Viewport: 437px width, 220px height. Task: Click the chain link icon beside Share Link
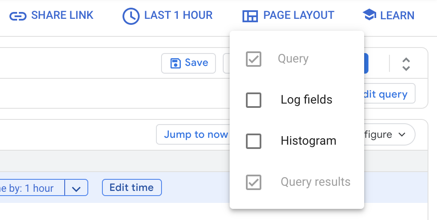coord(18,16)
